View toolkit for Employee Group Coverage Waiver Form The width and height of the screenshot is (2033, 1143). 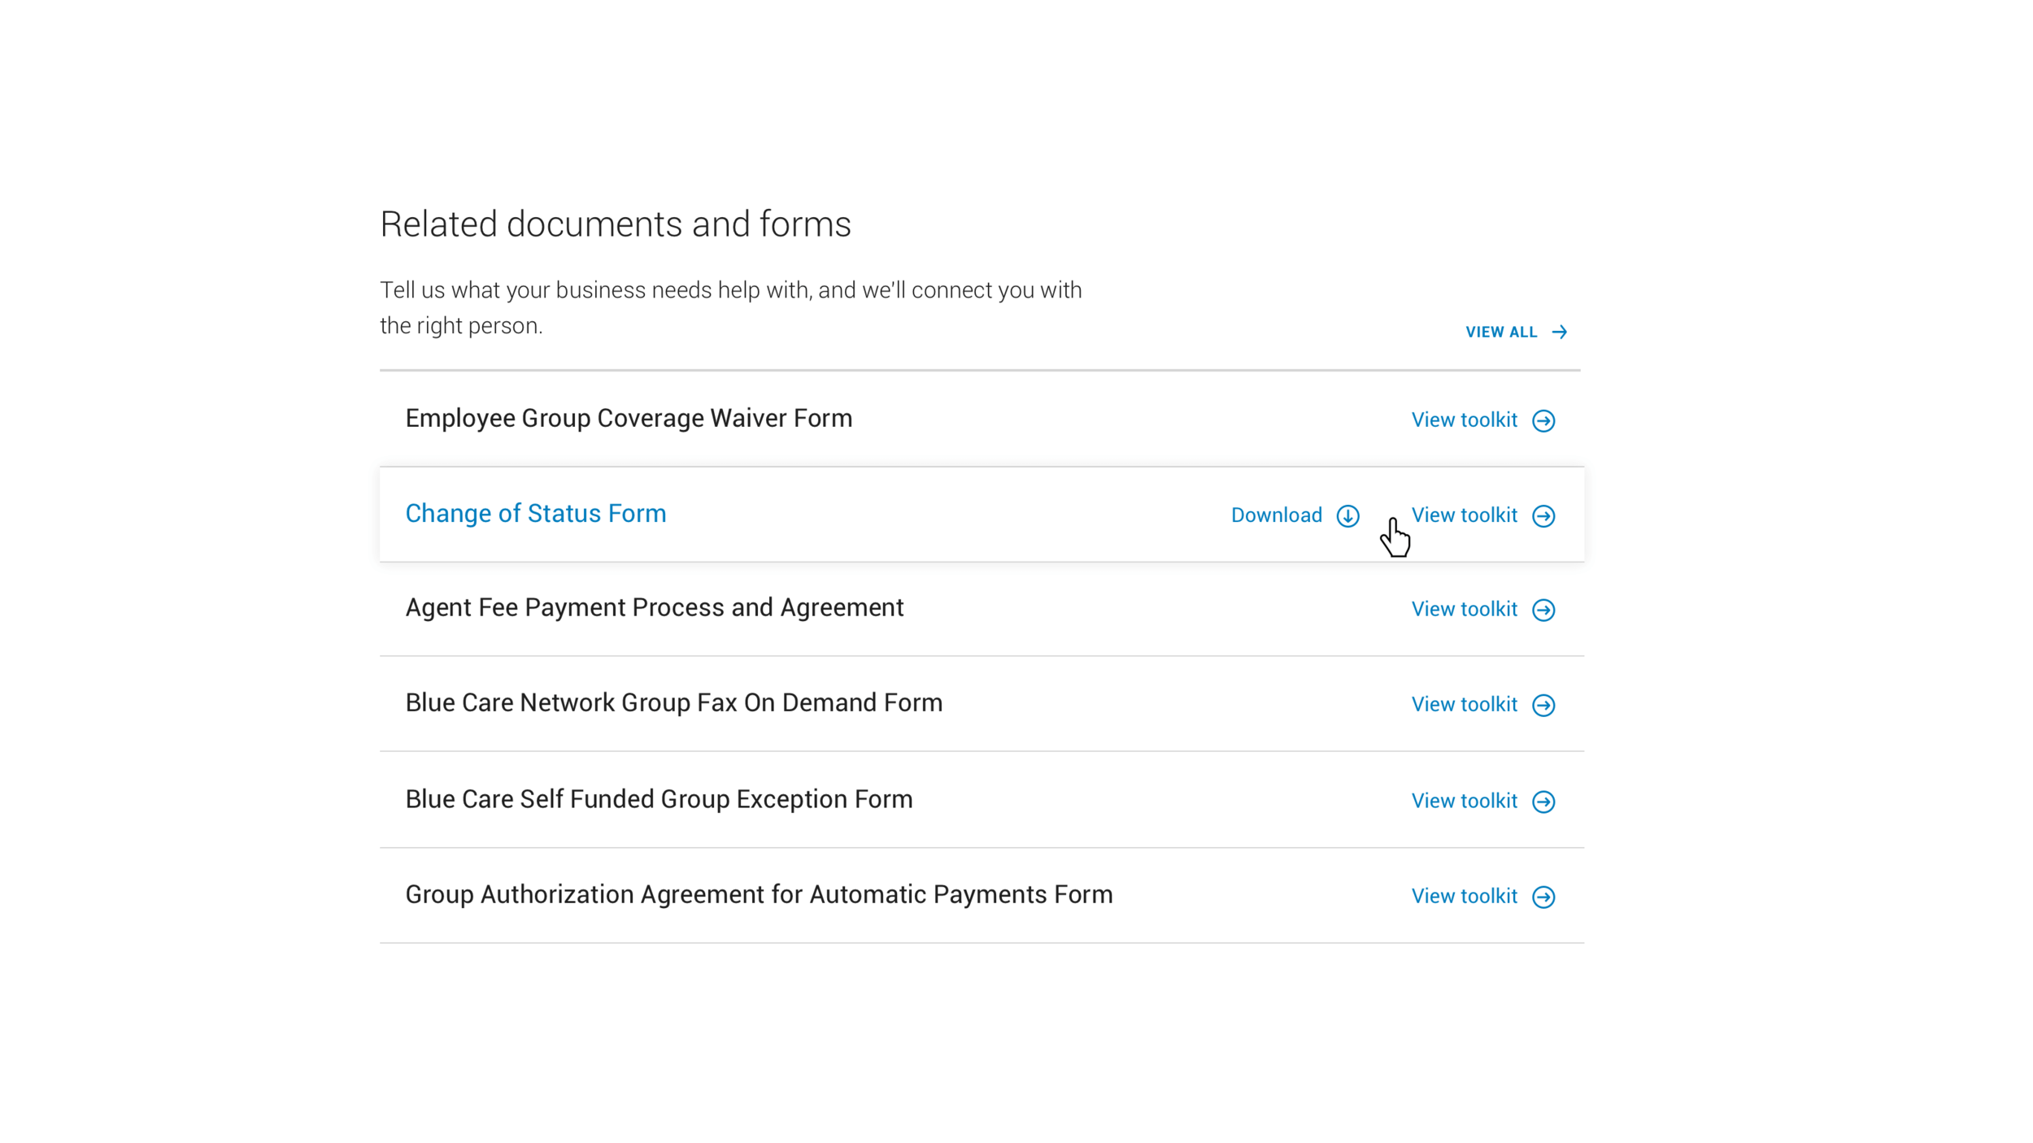1464,420
